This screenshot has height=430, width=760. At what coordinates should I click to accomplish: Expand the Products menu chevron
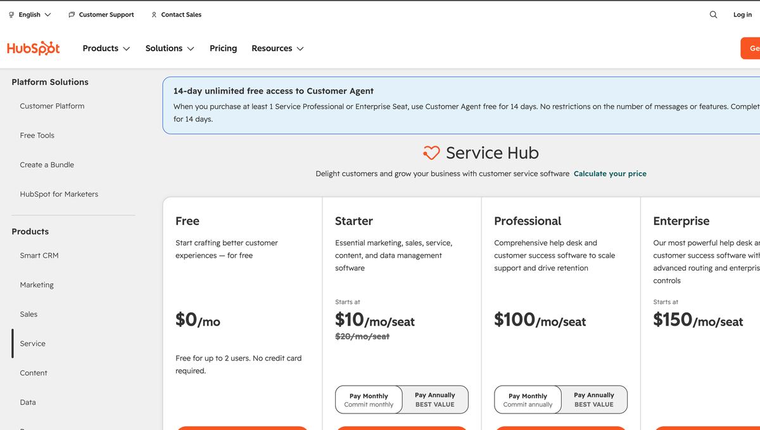126,49
